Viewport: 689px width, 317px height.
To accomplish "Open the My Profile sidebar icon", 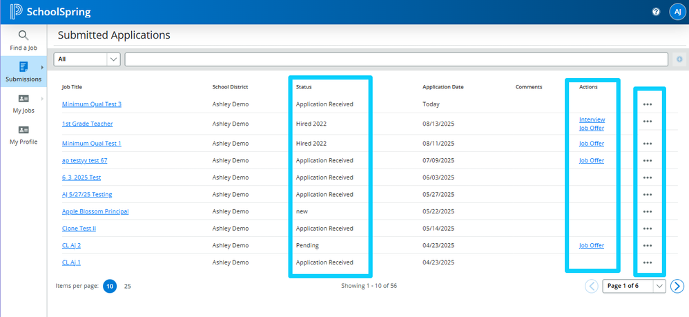I will (23, 131).
